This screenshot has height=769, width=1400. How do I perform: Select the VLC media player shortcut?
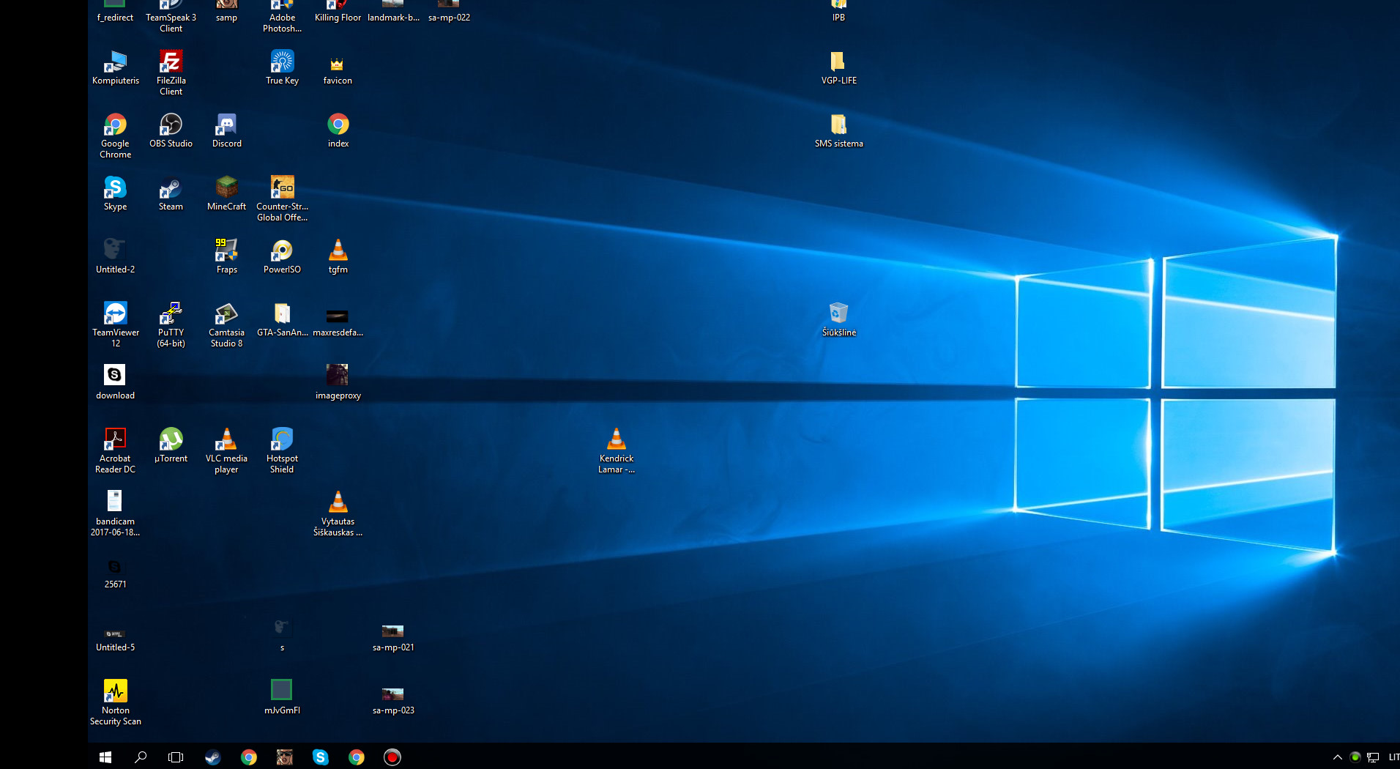pyautogui.click(x=226, y=450)
